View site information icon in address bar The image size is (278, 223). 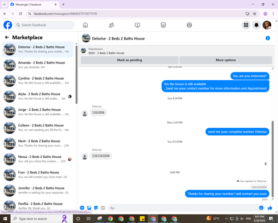(29, 14)
